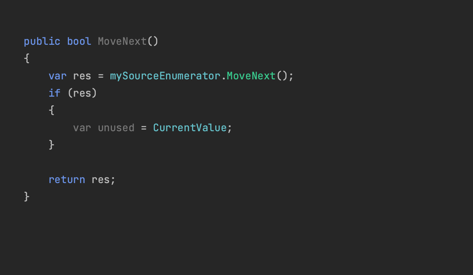This screenshot has height=275, width=473.
Task: Click the grayed 'unused' variable name
Action: point(116,128)
